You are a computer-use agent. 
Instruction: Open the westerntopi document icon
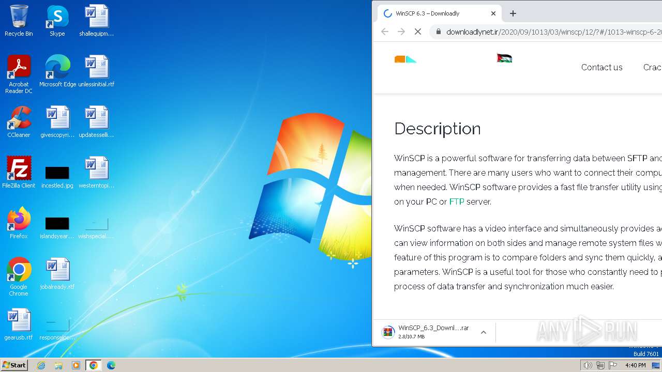click(96, 173)
